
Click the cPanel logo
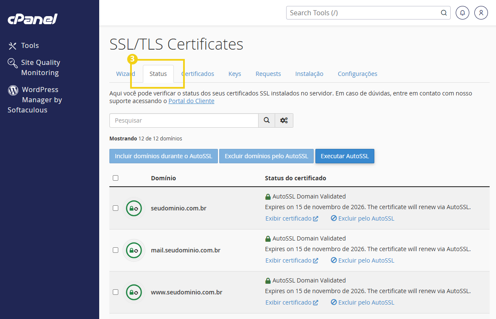pos(33,19)
